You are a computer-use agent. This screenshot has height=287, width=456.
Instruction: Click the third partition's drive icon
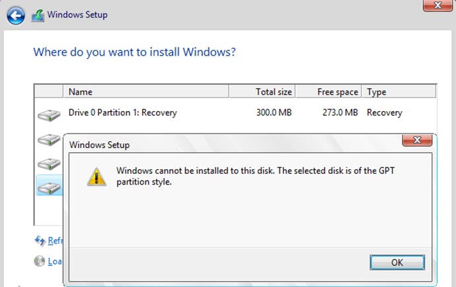48,163
